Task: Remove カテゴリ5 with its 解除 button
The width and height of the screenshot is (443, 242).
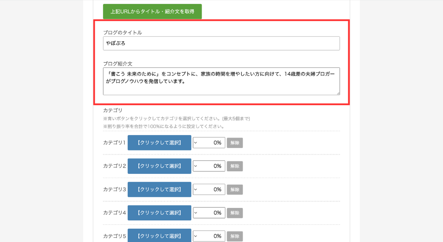Action: point(235,236)
